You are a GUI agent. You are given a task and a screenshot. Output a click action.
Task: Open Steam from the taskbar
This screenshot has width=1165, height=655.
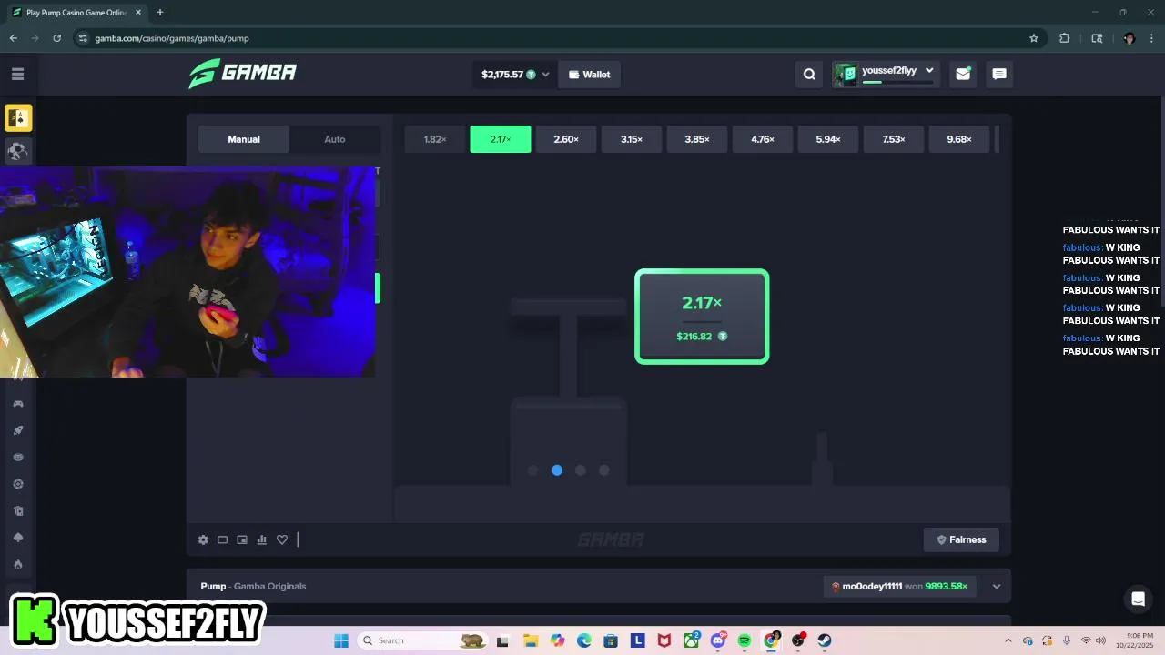(x=825, y=640)
